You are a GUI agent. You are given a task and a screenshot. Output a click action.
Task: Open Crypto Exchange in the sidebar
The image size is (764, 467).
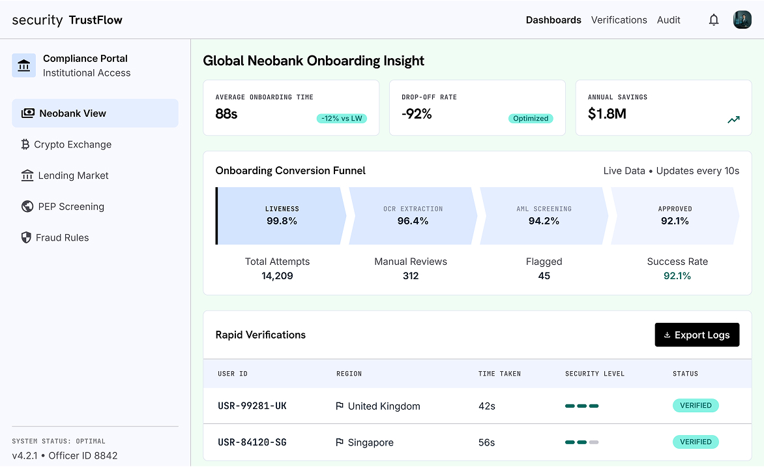95,144
